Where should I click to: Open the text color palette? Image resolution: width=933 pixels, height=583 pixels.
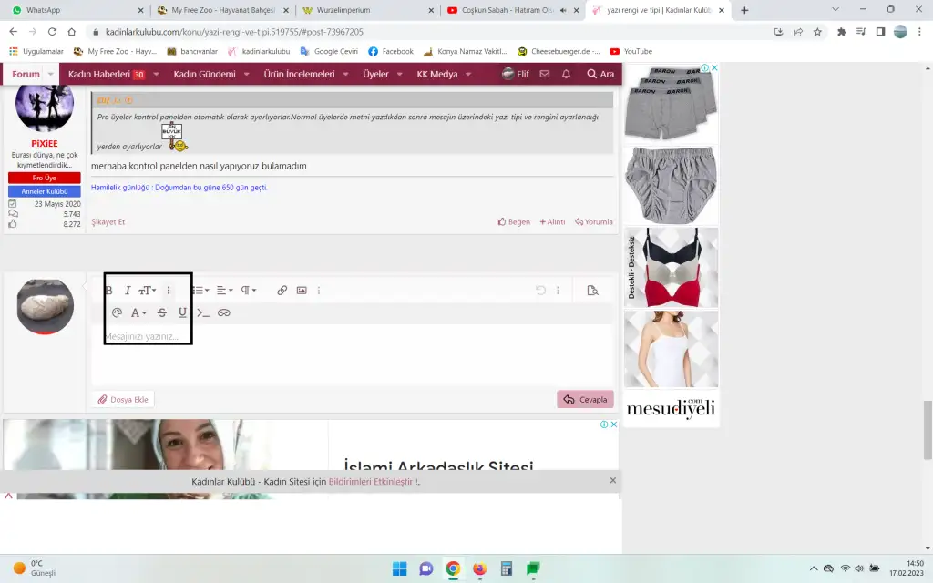[x=117, y=312]
